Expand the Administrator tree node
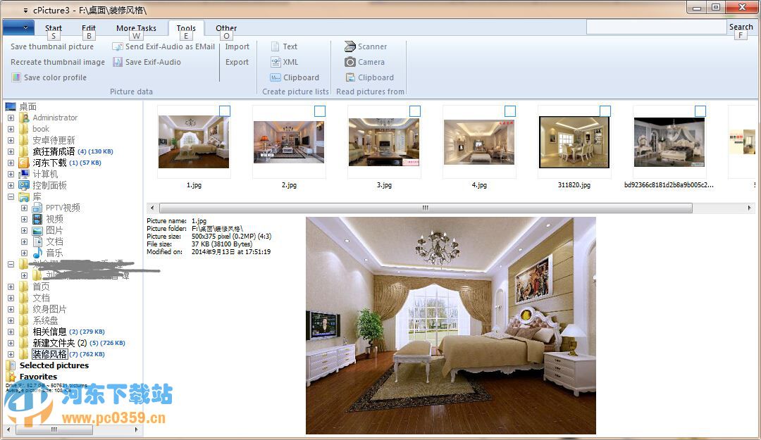Screen dimensions: 761x440 11,118
